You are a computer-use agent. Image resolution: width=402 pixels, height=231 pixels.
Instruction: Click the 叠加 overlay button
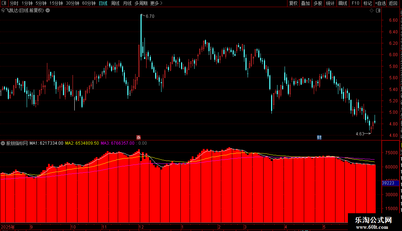click(305, 3)
